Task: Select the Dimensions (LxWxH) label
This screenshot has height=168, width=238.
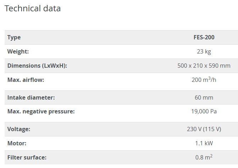Action: [37, 66]
